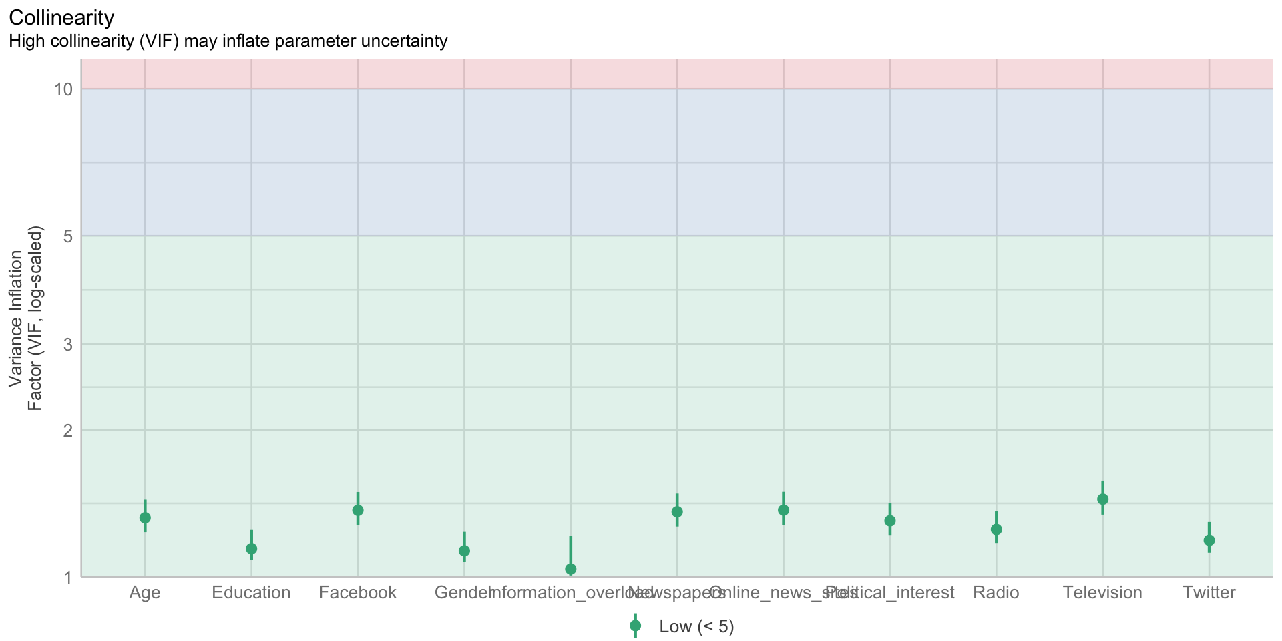This screenshot has width=1282, height=641.
Task: Click the Newspapers VIF data point
Action: click(x=677, y=512)
